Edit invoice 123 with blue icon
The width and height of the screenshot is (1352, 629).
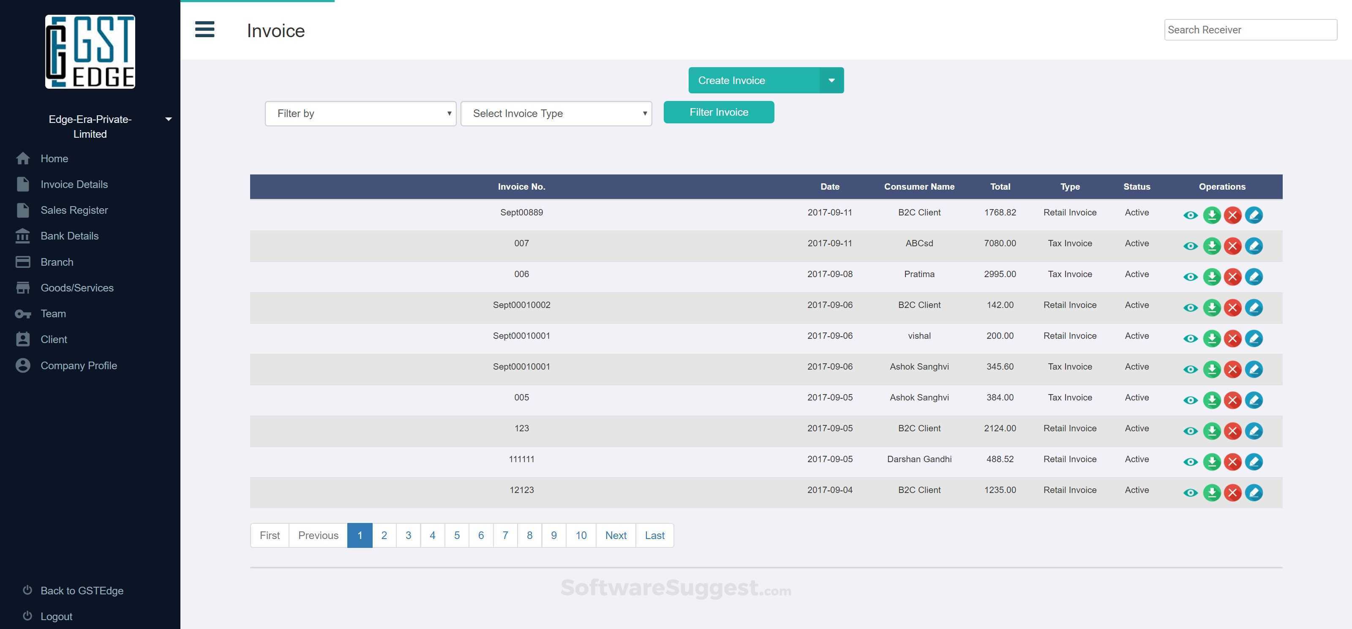tap(1253, 431)
